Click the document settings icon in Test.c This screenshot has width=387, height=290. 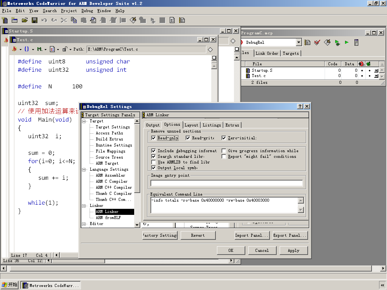(x=52, y=49)
